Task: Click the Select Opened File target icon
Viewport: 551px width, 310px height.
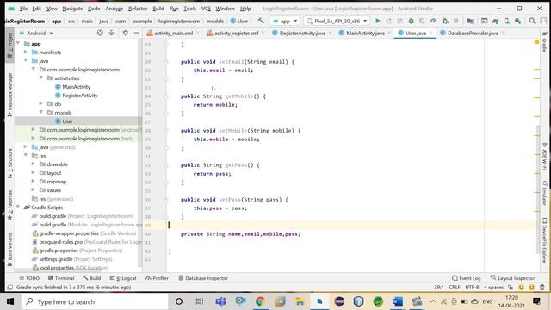Action: (x=100, y=33)
